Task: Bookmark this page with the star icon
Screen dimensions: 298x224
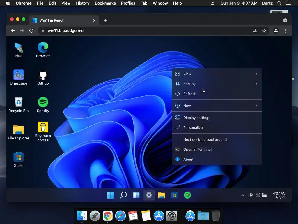Action: pyautogui.click(x=264, y=31)
